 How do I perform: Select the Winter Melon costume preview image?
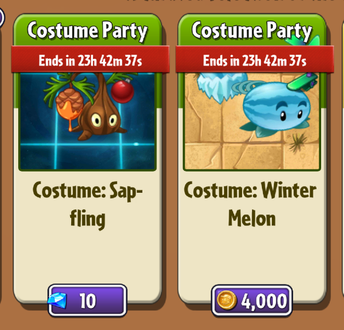252,121
